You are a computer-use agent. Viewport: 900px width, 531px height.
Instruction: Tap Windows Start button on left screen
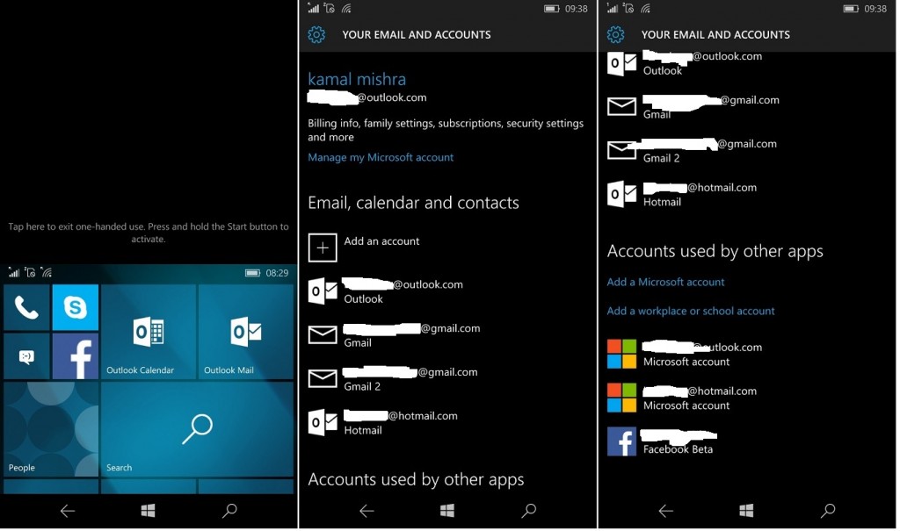tap(148, 510)
